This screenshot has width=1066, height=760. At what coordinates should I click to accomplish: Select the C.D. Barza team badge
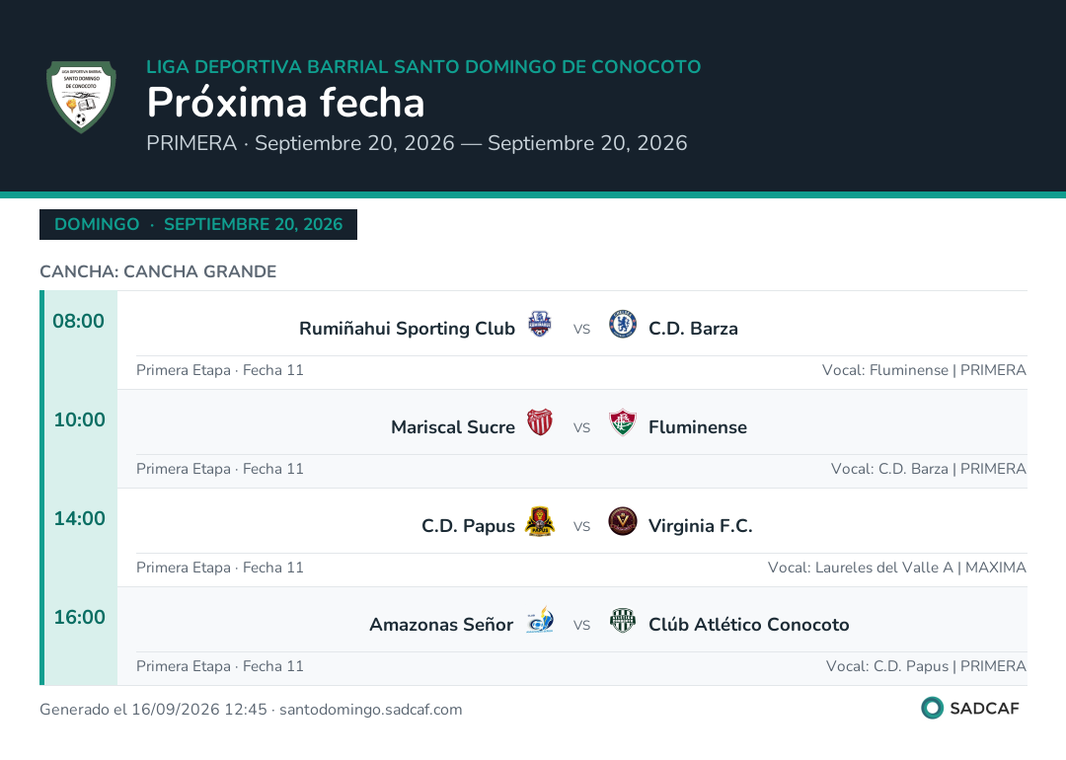[622, 325]
